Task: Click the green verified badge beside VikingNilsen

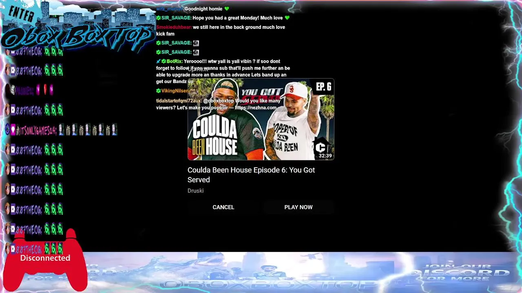Action: pyautogui.click(x=158, y=91)
